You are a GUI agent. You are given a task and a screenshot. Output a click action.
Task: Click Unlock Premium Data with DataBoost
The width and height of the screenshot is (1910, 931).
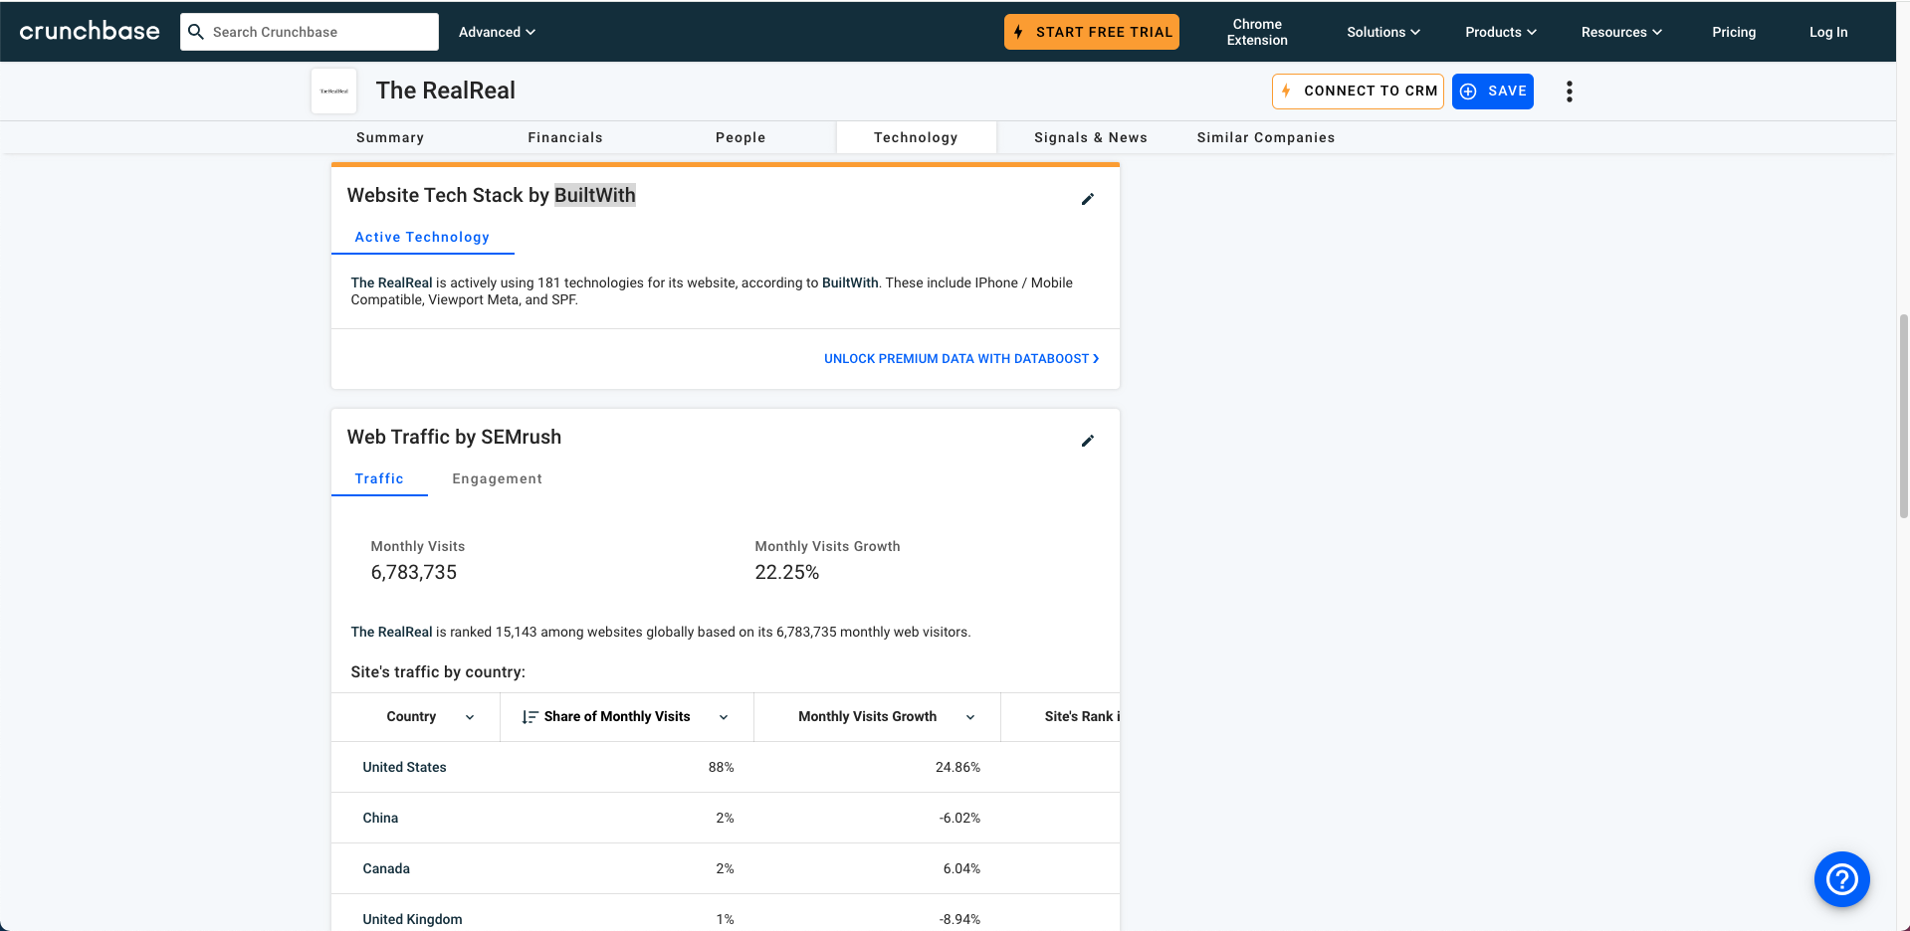click(x=961, y=358)
